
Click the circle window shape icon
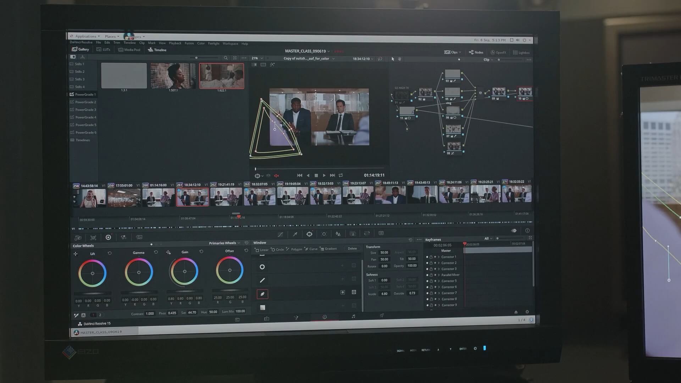(x=262, y=267)
